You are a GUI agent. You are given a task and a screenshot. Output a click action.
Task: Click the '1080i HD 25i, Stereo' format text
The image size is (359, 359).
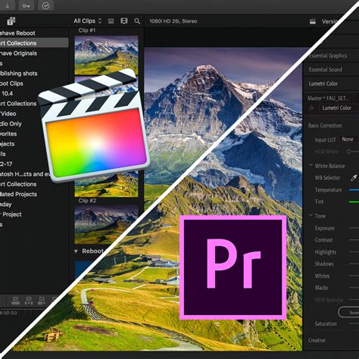173,21
